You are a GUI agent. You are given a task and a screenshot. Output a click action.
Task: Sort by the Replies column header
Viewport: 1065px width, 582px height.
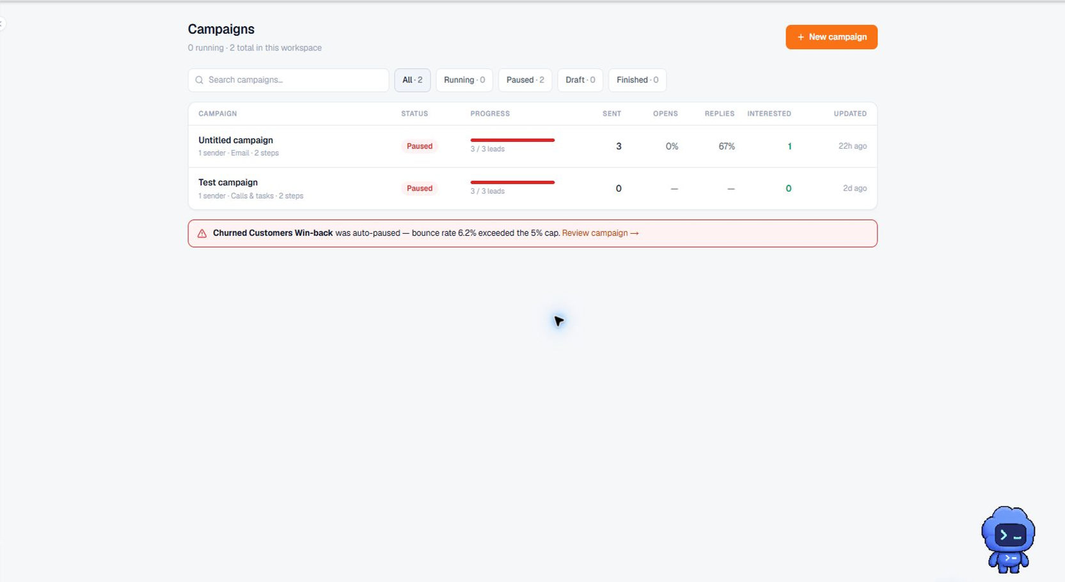tap(720, 114)
